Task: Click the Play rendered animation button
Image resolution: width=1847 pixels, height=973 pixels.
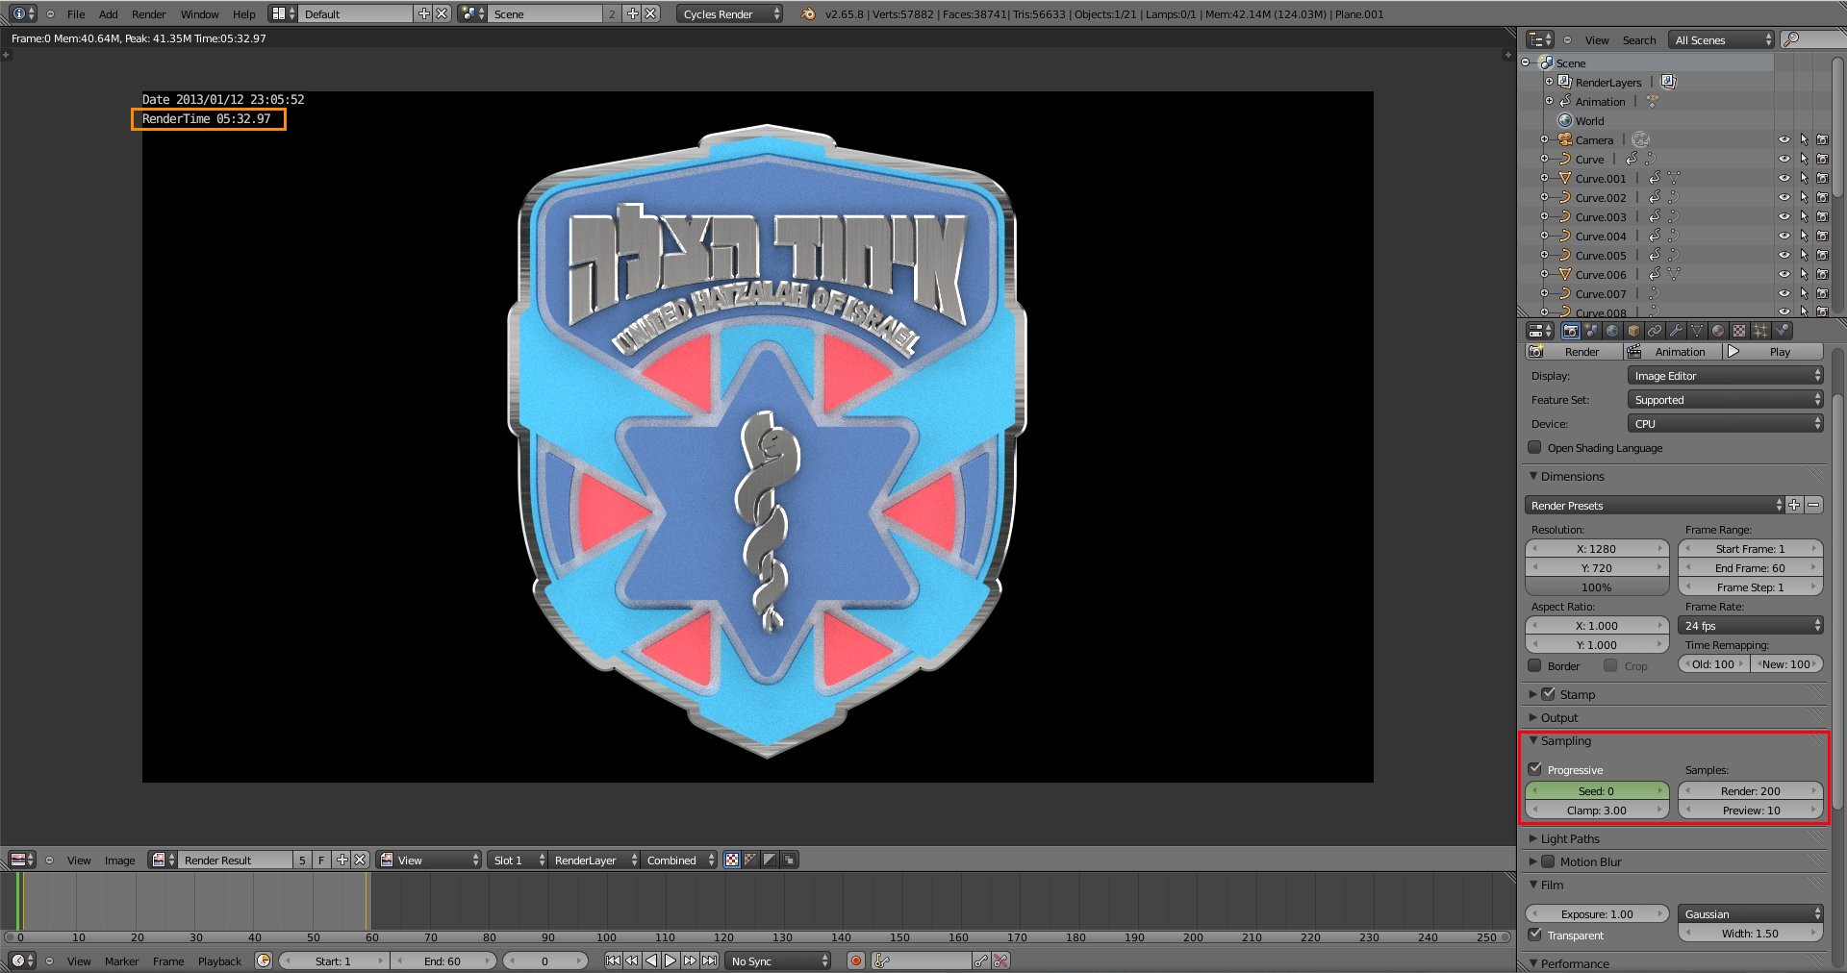Action: [1773, 352]
